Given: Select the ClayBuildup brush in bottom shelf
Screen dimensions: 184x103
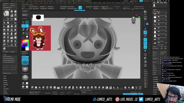Looking at the screenshot, I should [x=36, y=88].
